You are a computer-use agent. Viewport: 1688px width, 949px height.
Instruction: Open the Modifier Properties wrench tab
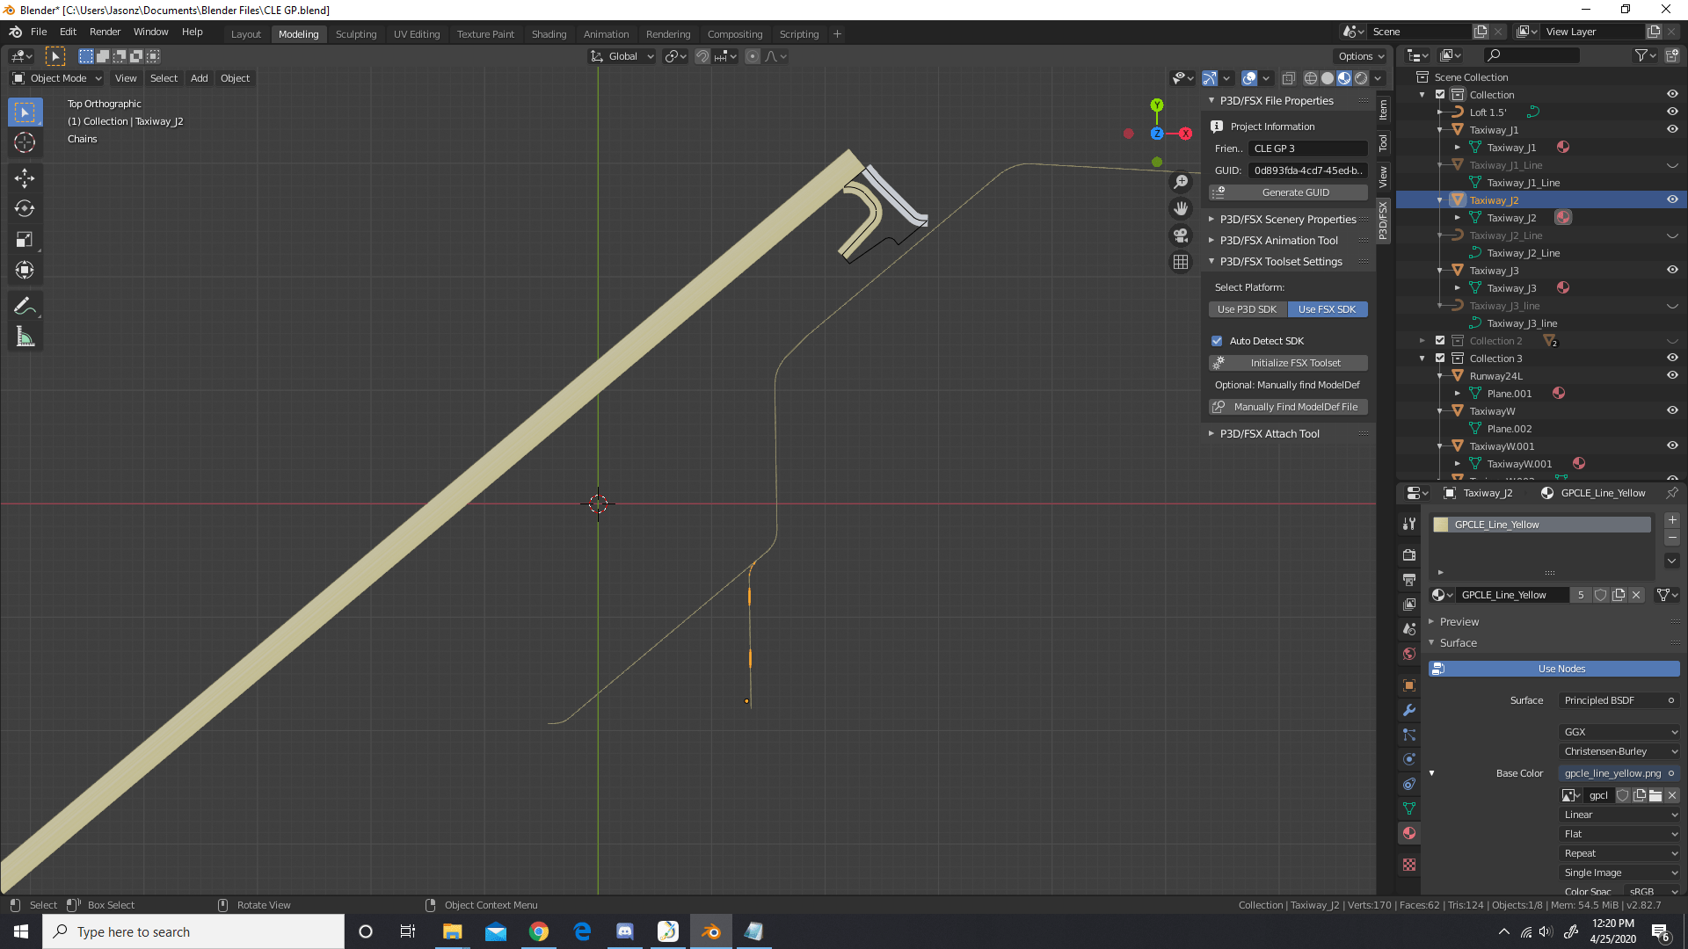click(1409, 710)
